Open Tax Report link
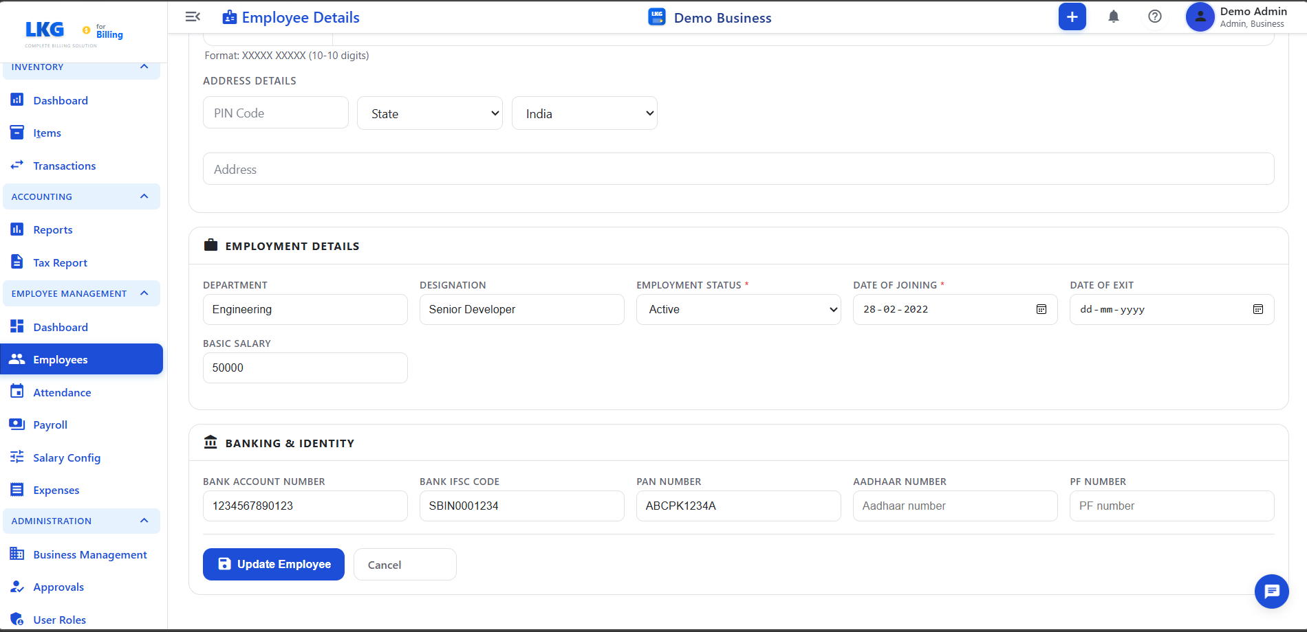The image size is (1307, 632). click(x=61, y=262)
